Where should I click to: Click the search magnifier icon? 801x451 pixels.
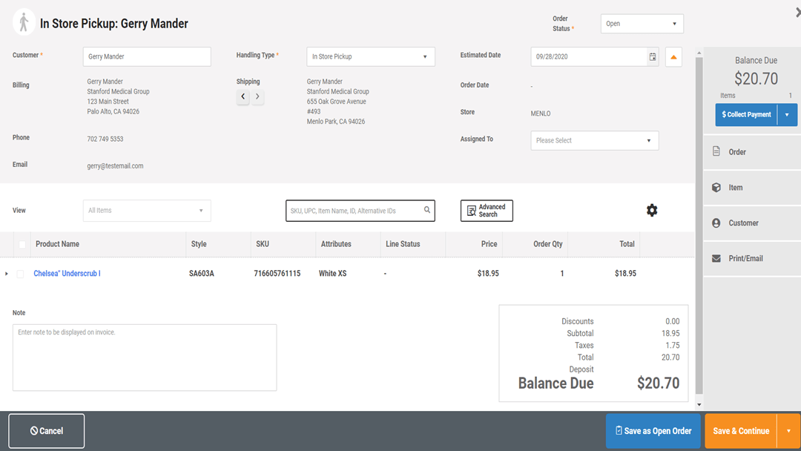click(427, 210)
